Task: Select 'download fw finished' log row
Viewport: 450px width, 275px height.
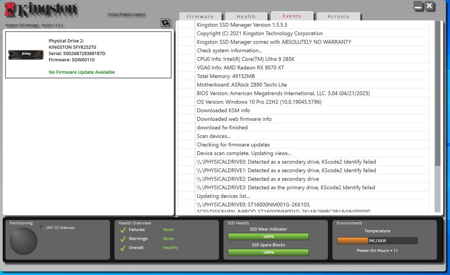Action: [x=303, y=127]
